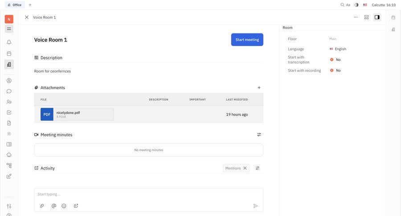The image size is (401, 216).
Task: Open the Aa font size control
Action: 348,5
